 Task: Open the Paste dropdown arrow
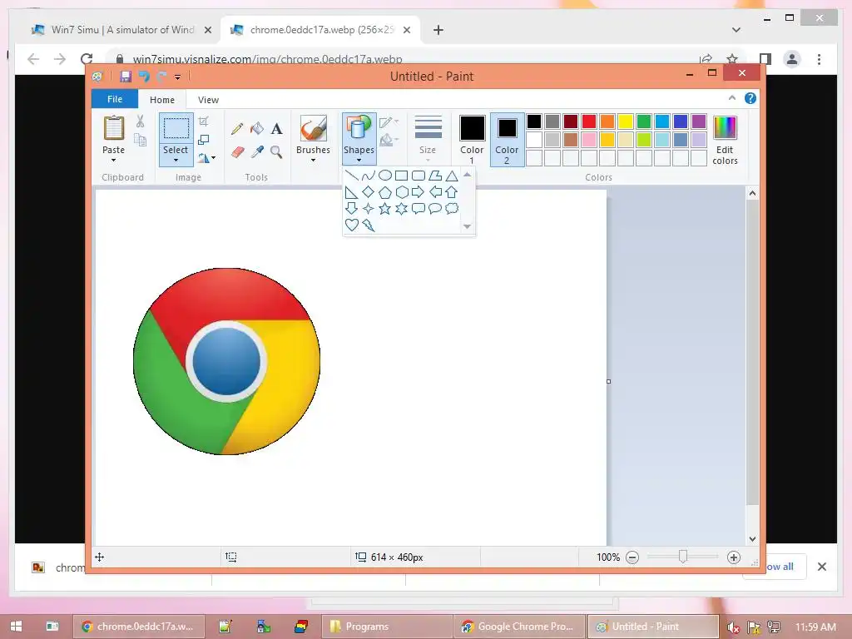[113, 161]
